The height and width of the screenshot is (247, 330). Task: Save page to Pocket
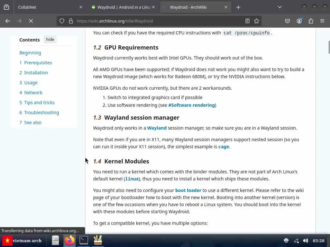tap(287, 21)
